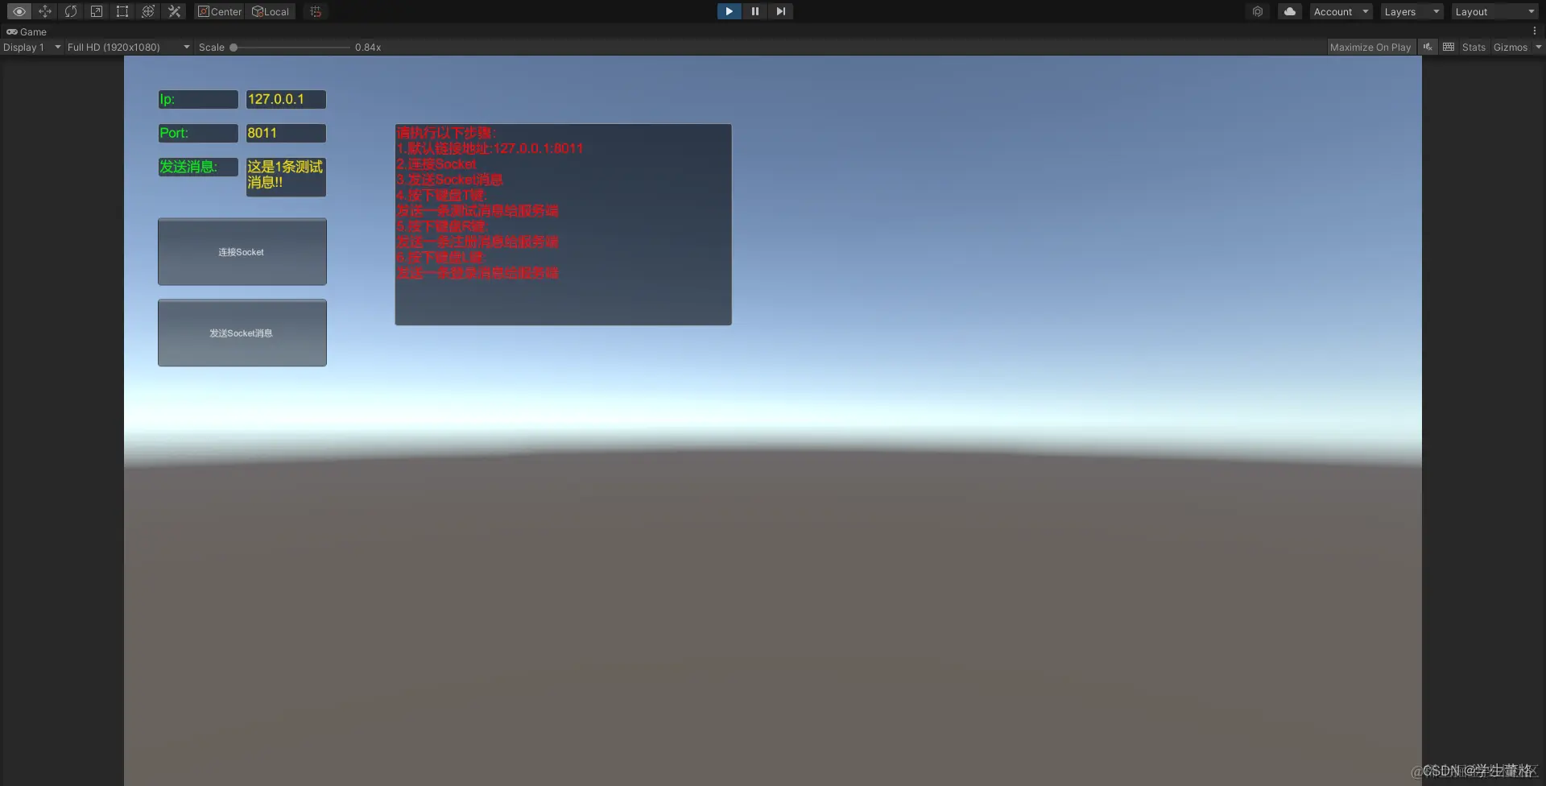Select the Rect transform tool
1546x786 pixels.
click(122, 11)
